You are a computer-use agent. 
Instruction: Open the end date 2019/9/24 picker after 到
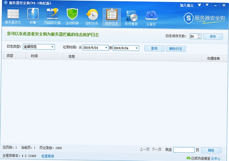point(137,48)
